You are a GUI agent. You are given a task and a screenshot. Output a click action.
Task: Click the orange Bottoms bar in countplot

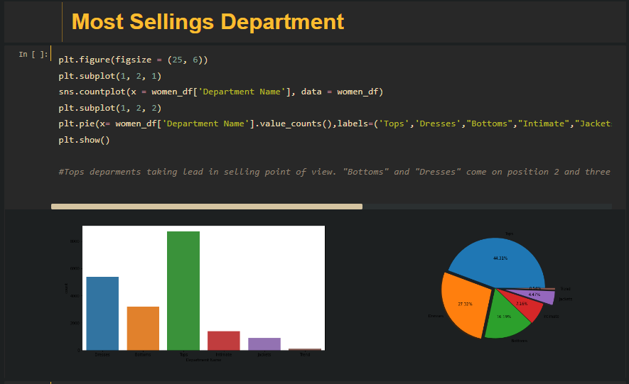coord(143,329)
